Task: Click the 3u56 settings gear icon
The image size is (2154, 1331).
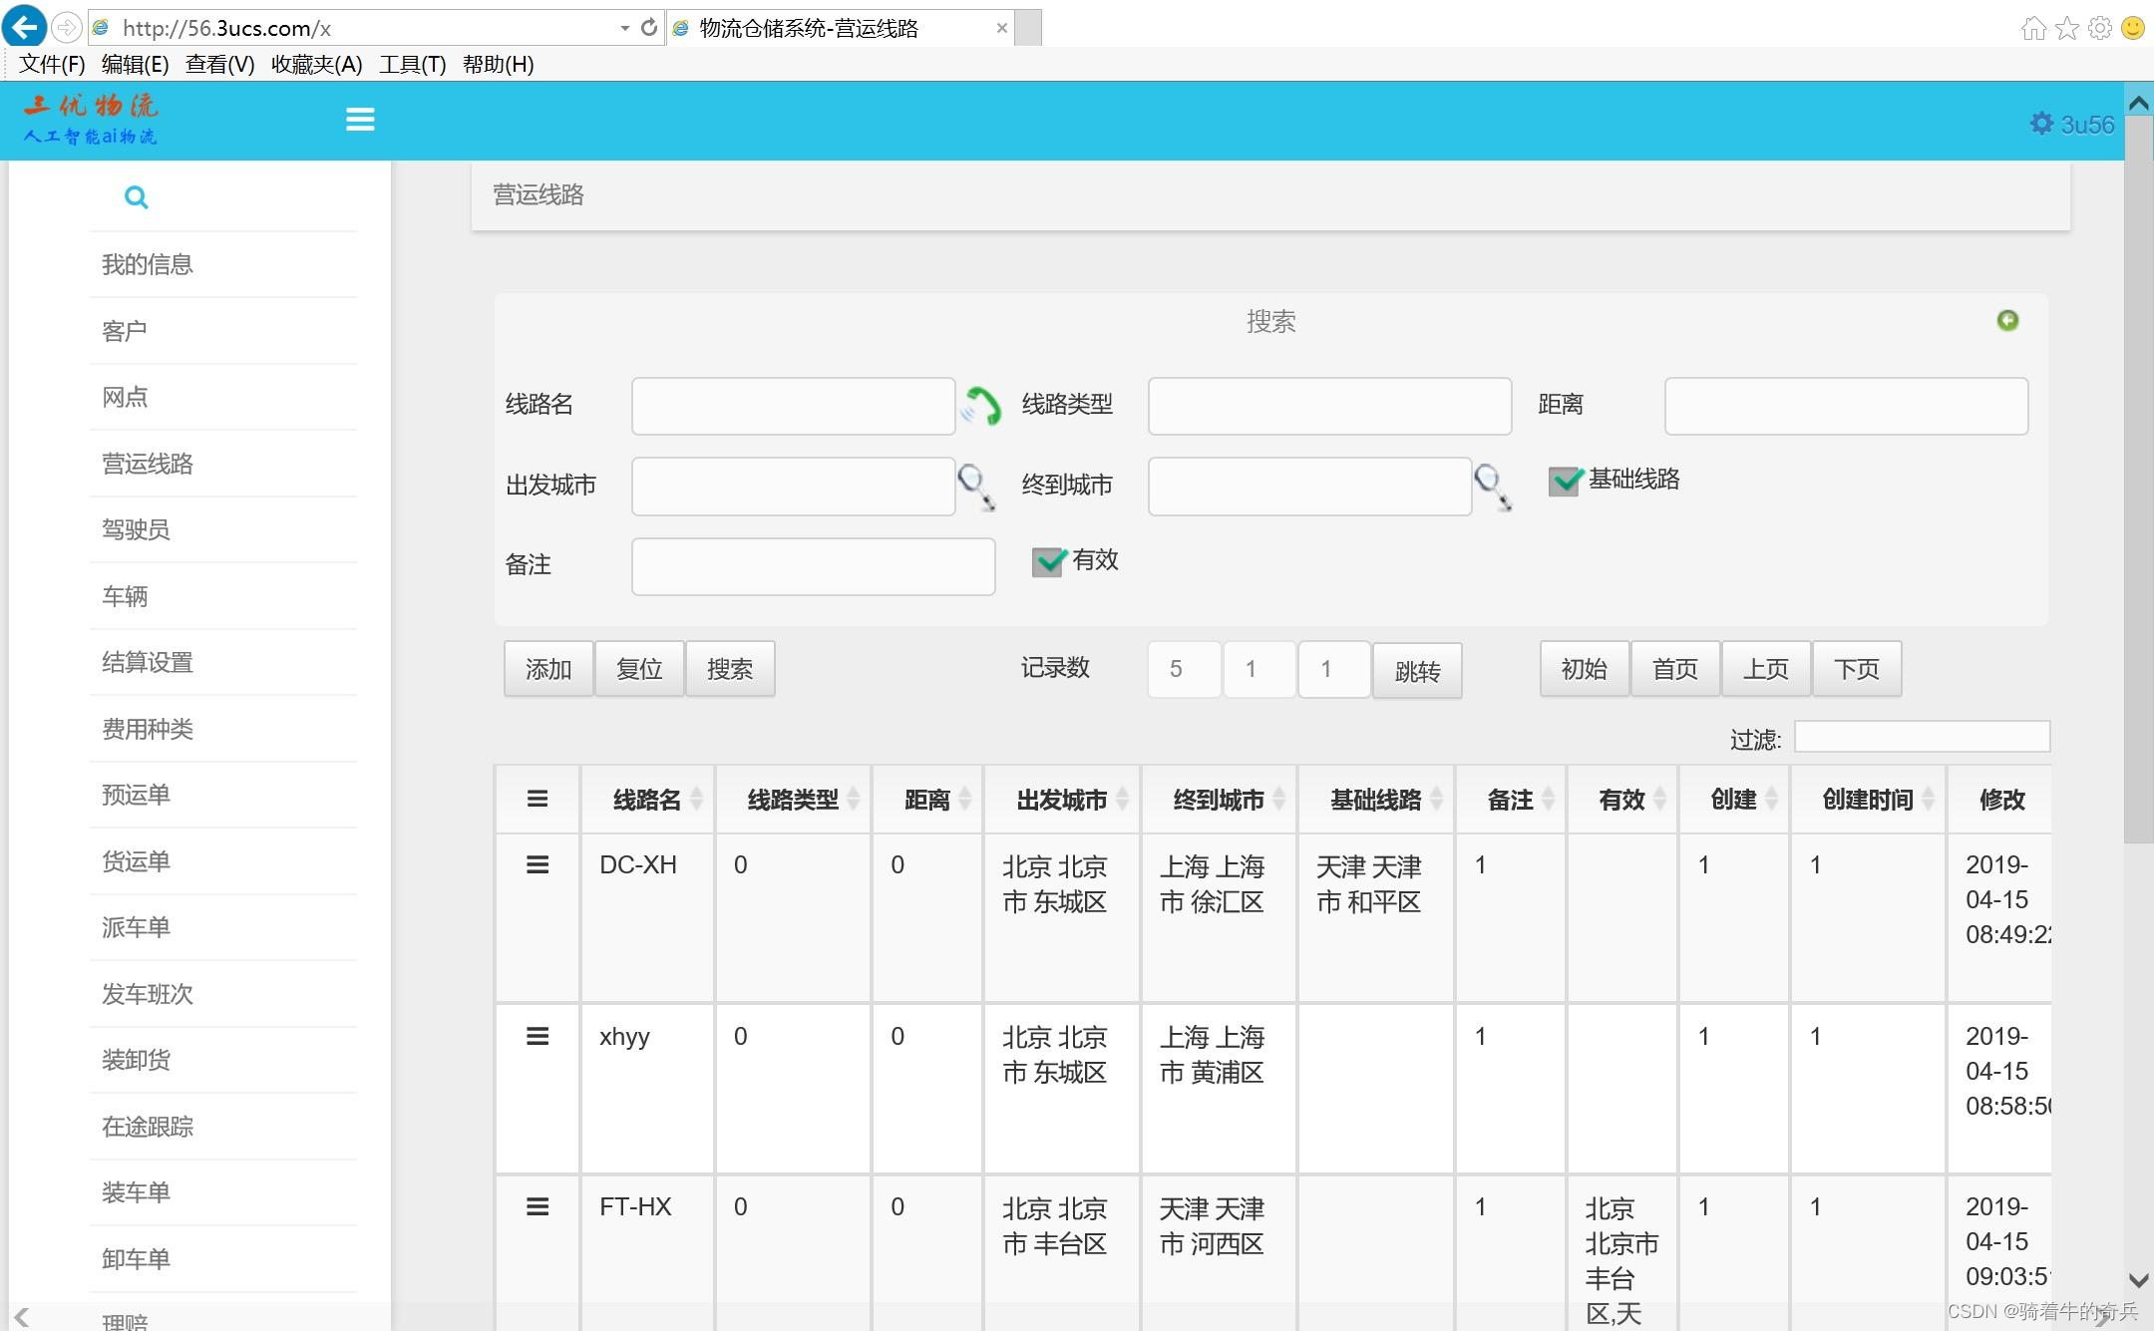Action: coord(2041,124)
